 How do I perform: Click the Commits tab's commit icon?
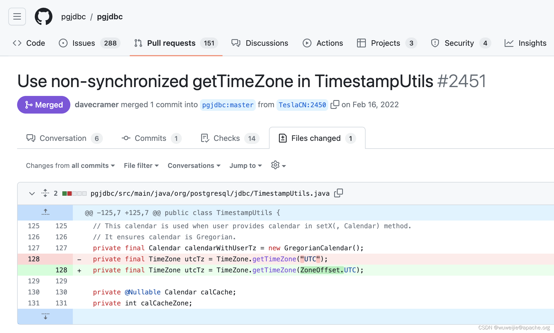click(x=126, y=138)
